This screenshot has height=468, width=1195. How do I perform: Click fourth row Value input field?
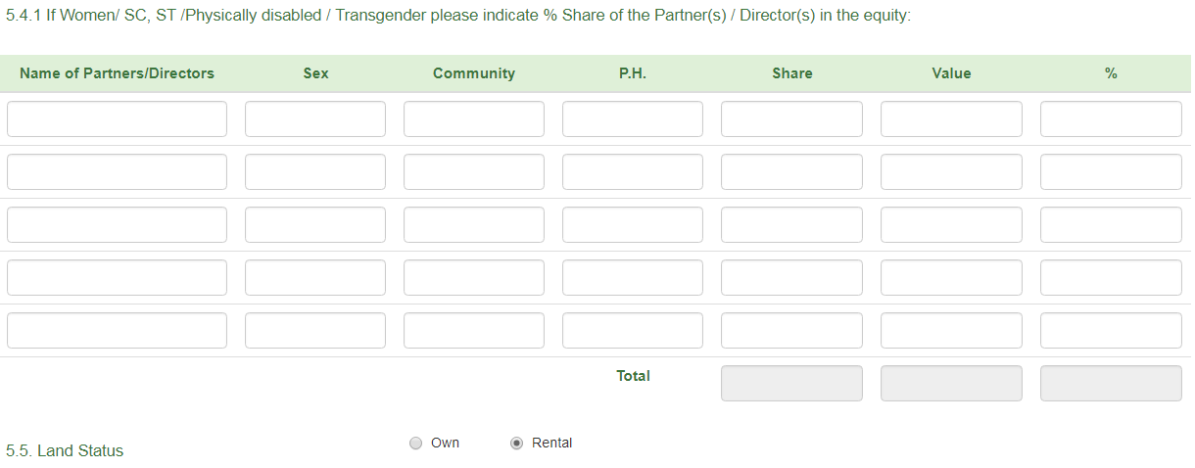click(951, 278)
